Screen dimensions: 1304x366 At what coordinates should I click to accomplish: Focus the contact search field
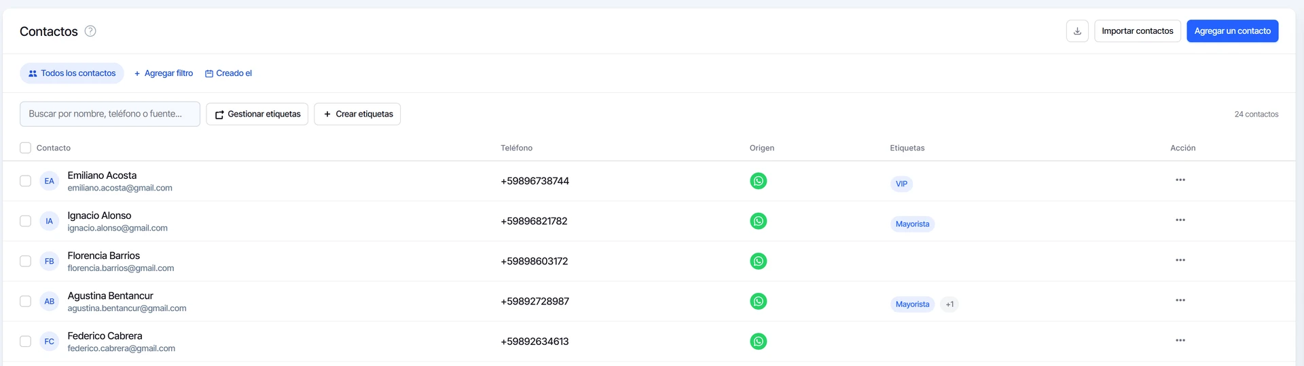click(110, 114)
